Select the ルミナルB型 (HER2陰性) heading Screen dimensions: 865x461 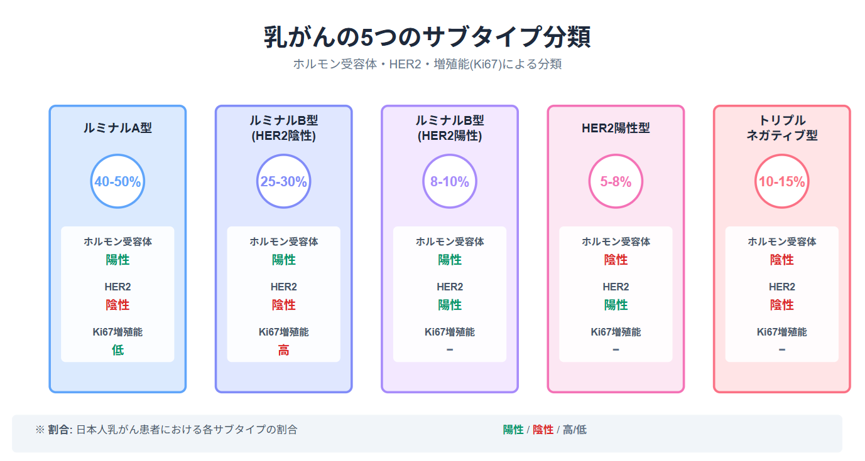click(283, 128)
